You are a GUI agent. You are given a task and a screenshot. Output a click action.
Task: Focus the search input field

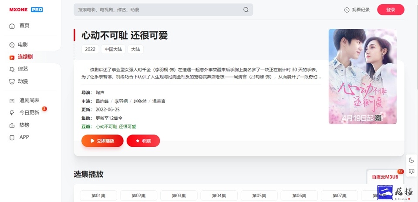(163, 10)
